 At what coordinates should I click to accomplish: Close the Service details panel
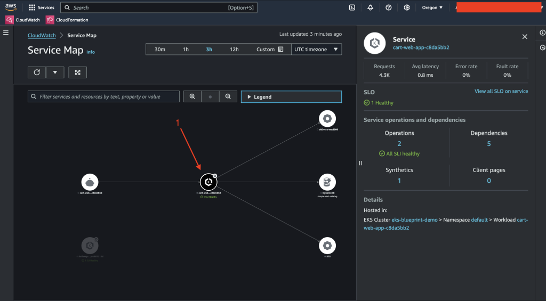point(525,37)
